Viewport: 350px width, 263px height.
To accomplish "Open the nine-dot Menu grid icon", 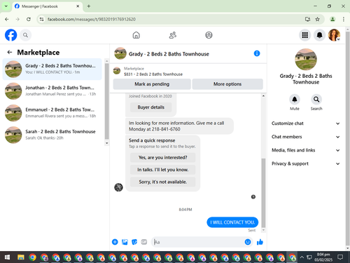I will (x=304, y=35).
